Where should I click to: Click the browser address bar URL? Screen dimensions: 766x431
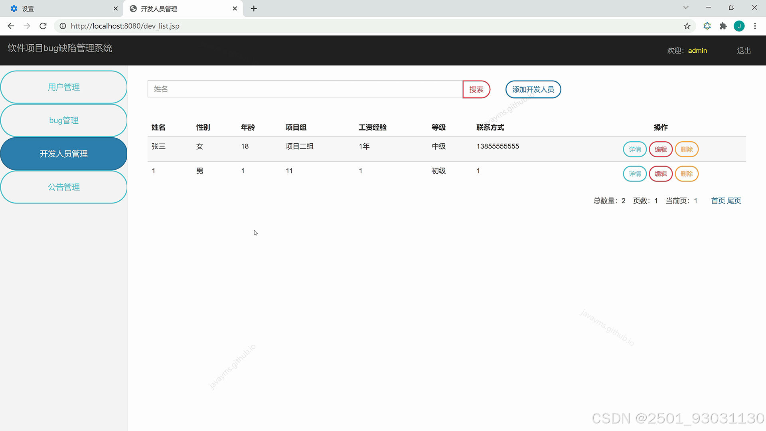click(x=125, y=26)
